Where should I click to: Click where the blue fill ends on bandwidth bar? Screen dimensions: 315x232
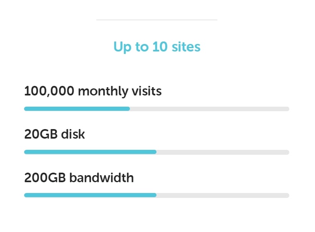tap(156, 195)
